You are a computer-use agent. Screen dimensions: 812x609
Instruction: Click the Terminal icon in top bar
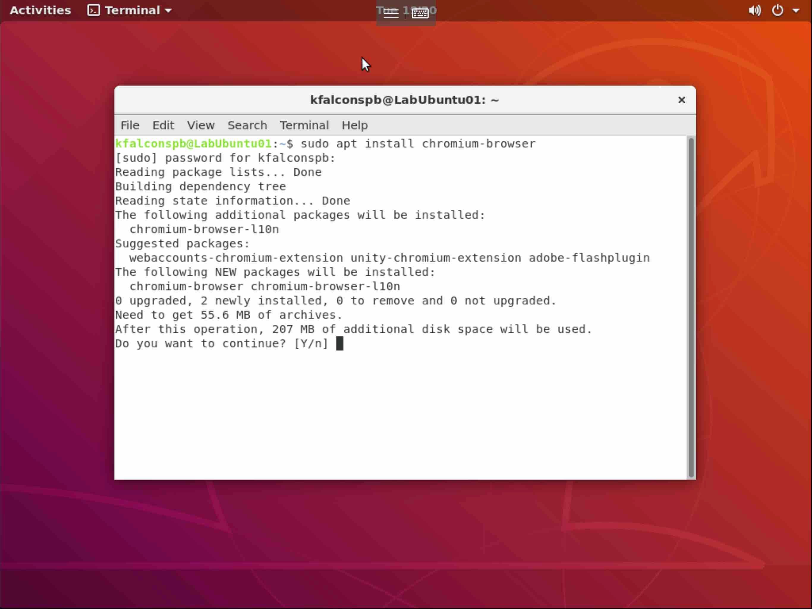pyautogui.click(x=93, y=10)
